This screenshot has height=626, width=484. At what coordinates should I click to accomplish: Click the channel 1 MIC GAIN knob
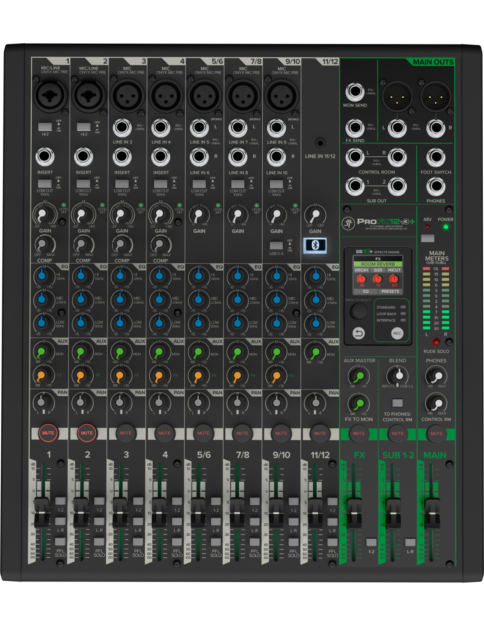click(43, 215)
